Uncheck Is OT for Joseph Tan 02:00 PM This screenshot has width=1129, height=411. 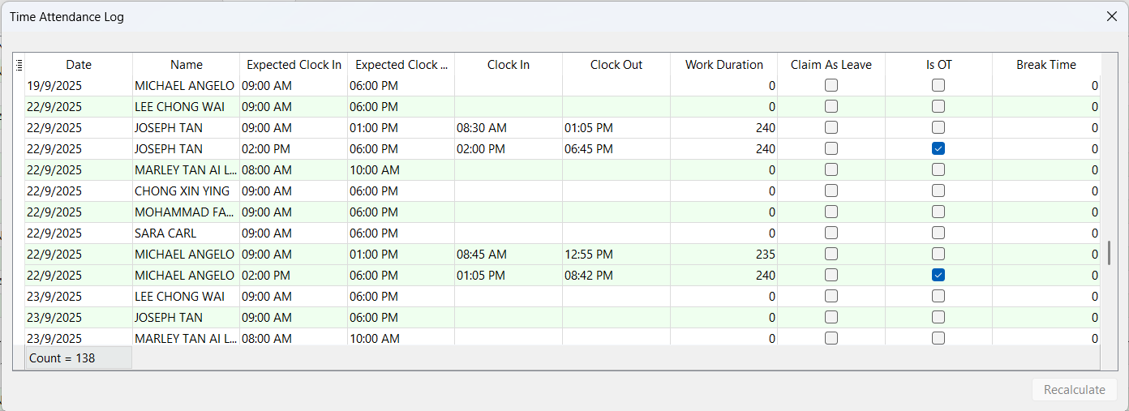click(x=938, y=149)
